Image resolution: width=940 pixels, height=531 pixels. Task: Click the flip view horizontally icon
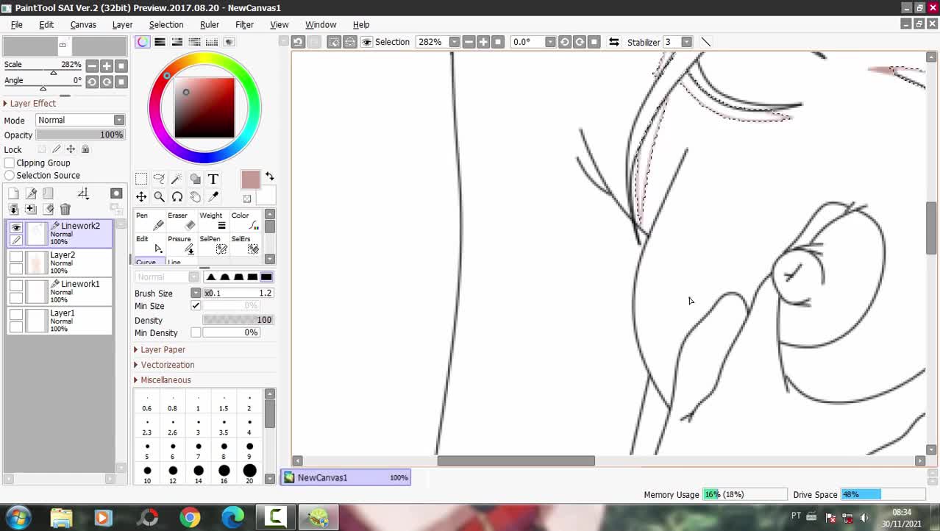613,42
